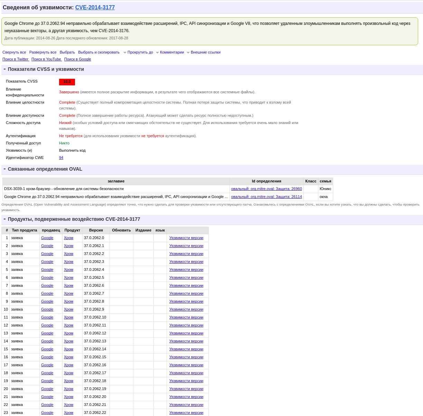
Task: Click 'Поиск в YouTube' link
Action: [x=46, y=59]
